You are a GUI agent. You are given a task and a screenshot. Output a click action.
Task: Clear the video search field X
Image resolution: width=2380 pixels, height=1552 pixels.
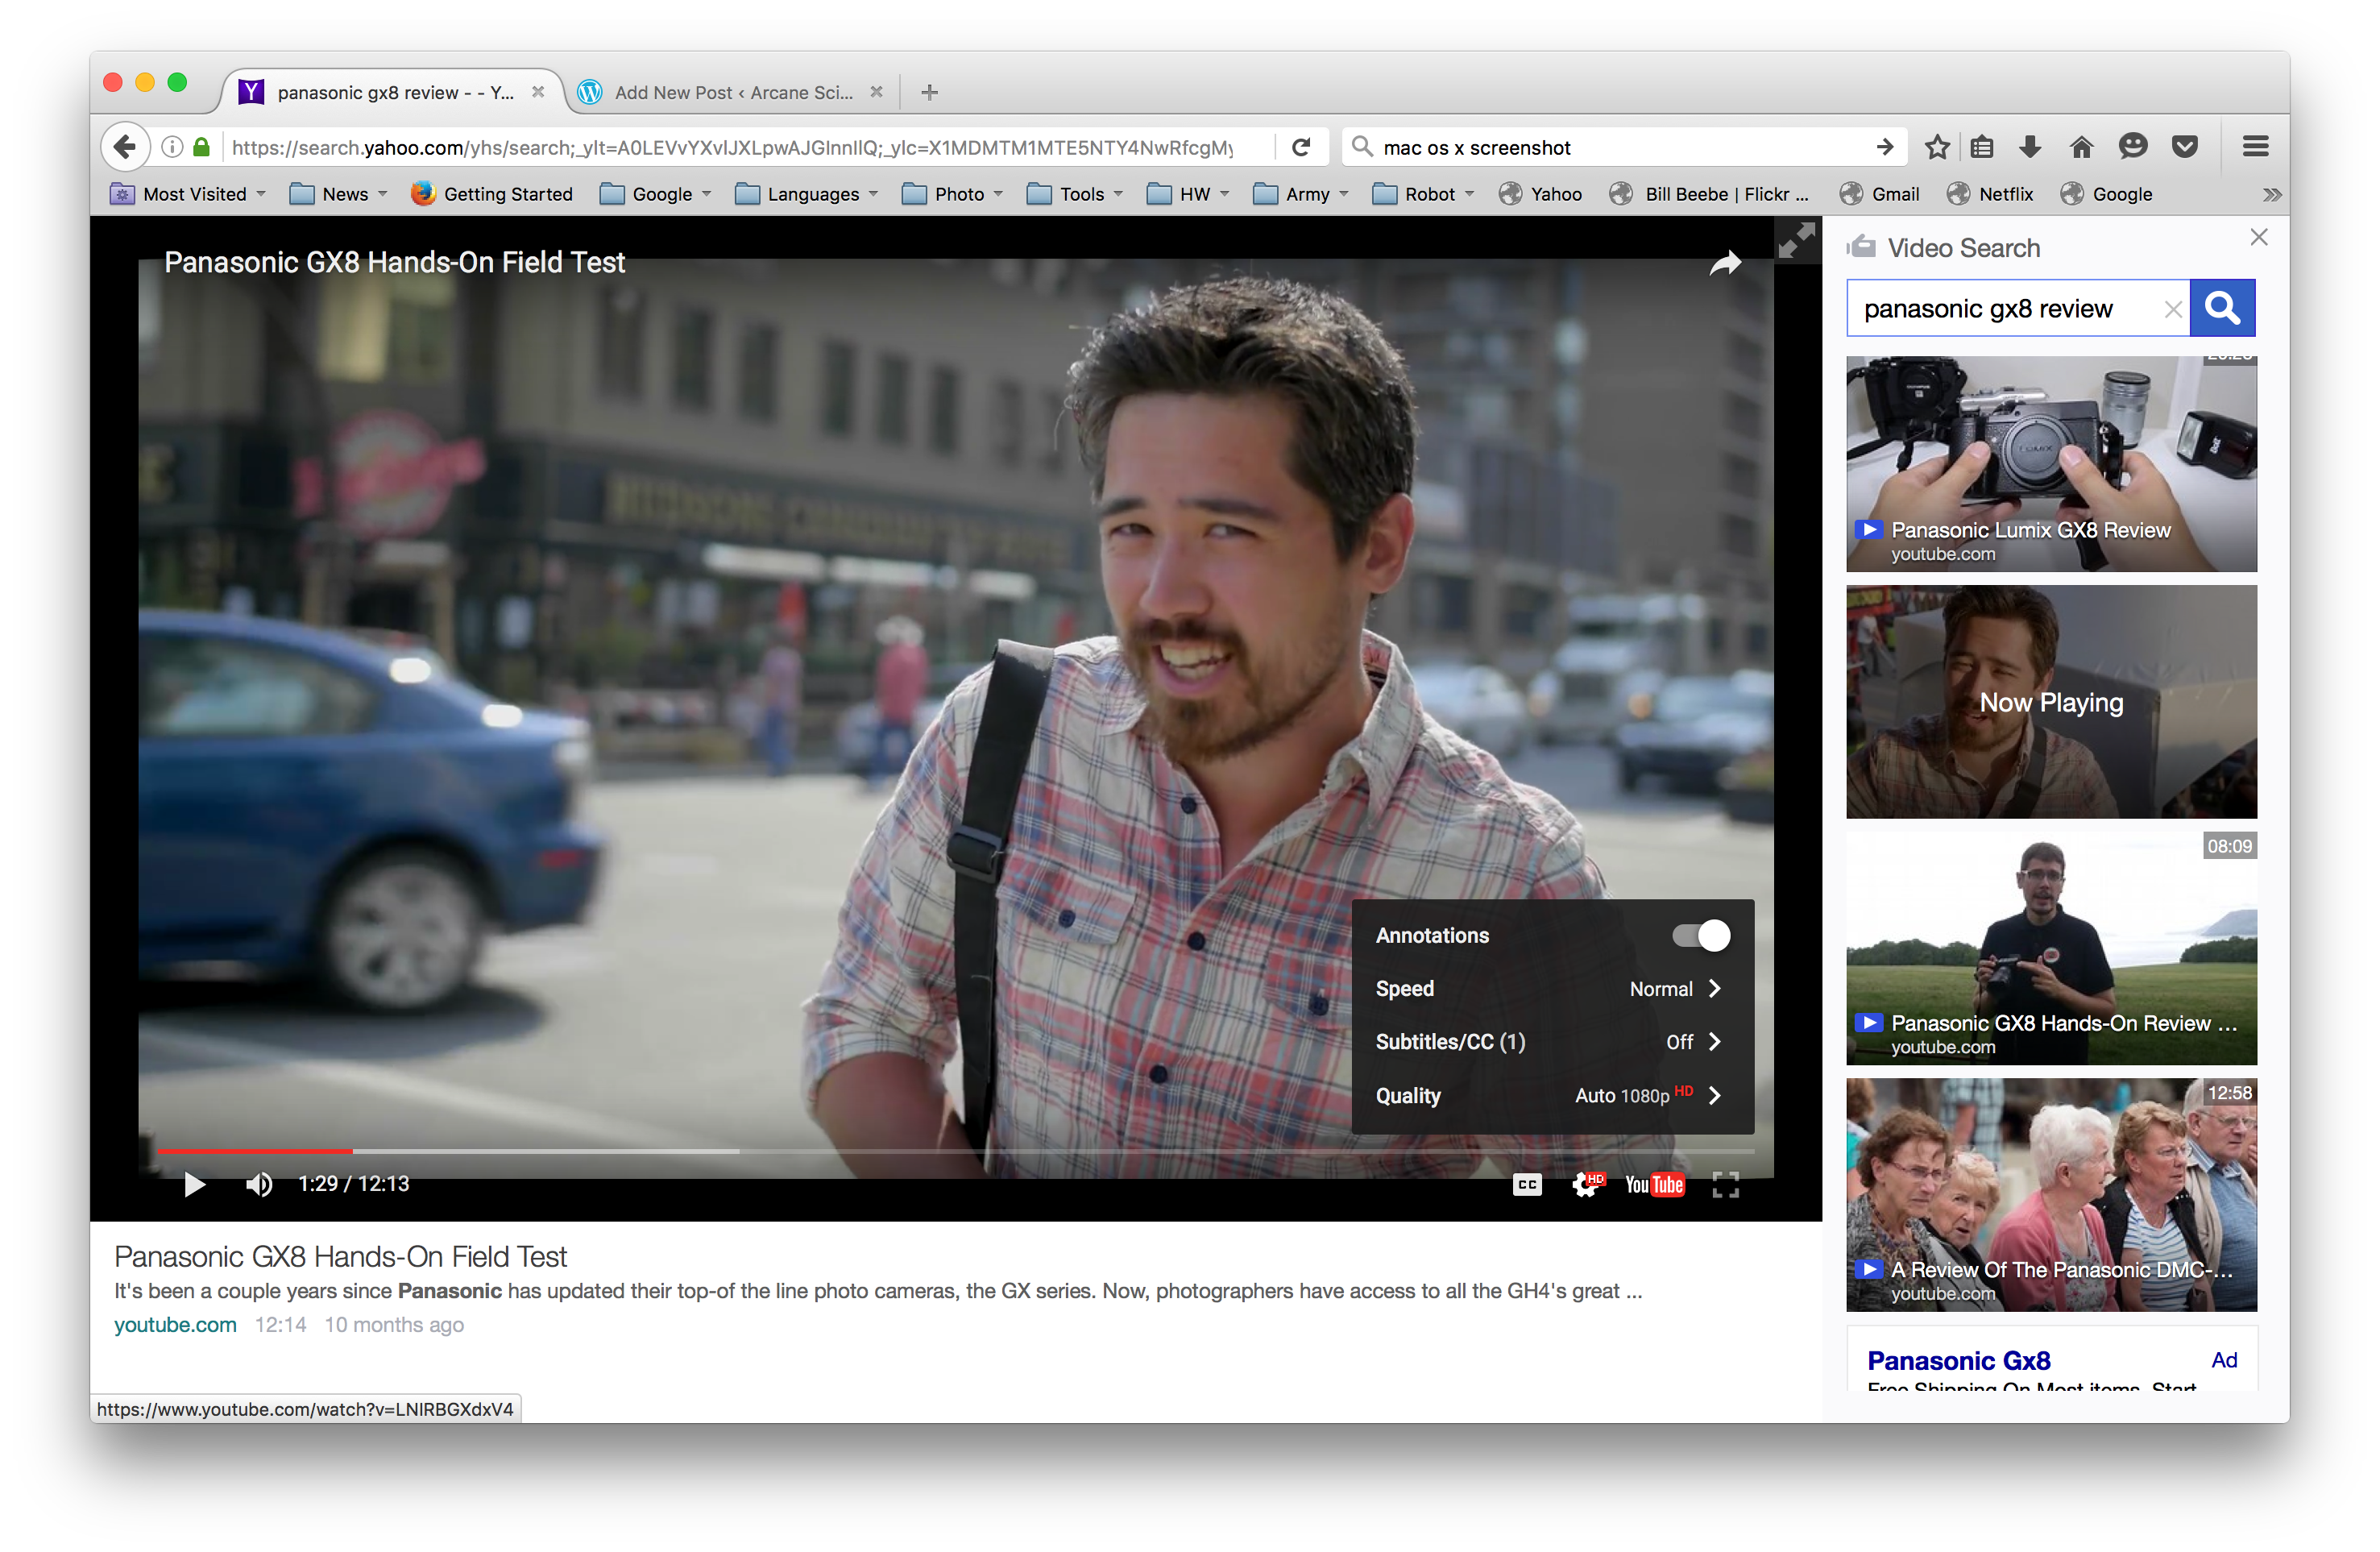[2172, 309]
